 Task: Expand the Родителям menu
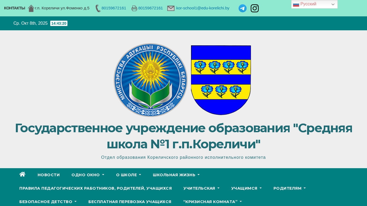coord(290,188)
